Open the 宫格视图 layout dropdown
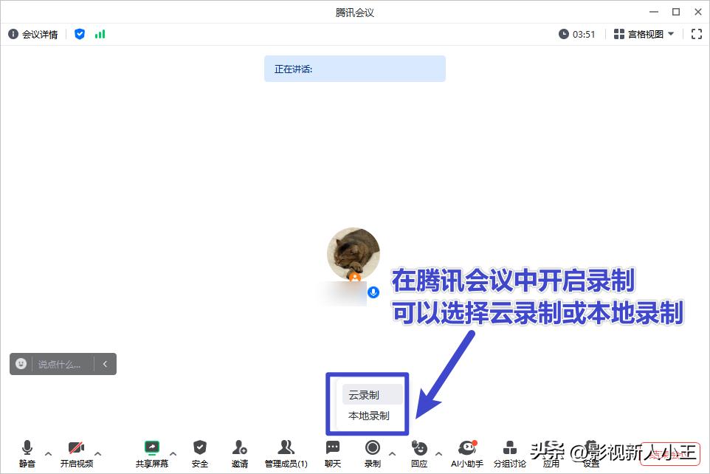Viewport: 710px width, 474px height. (x=644, y=35)
